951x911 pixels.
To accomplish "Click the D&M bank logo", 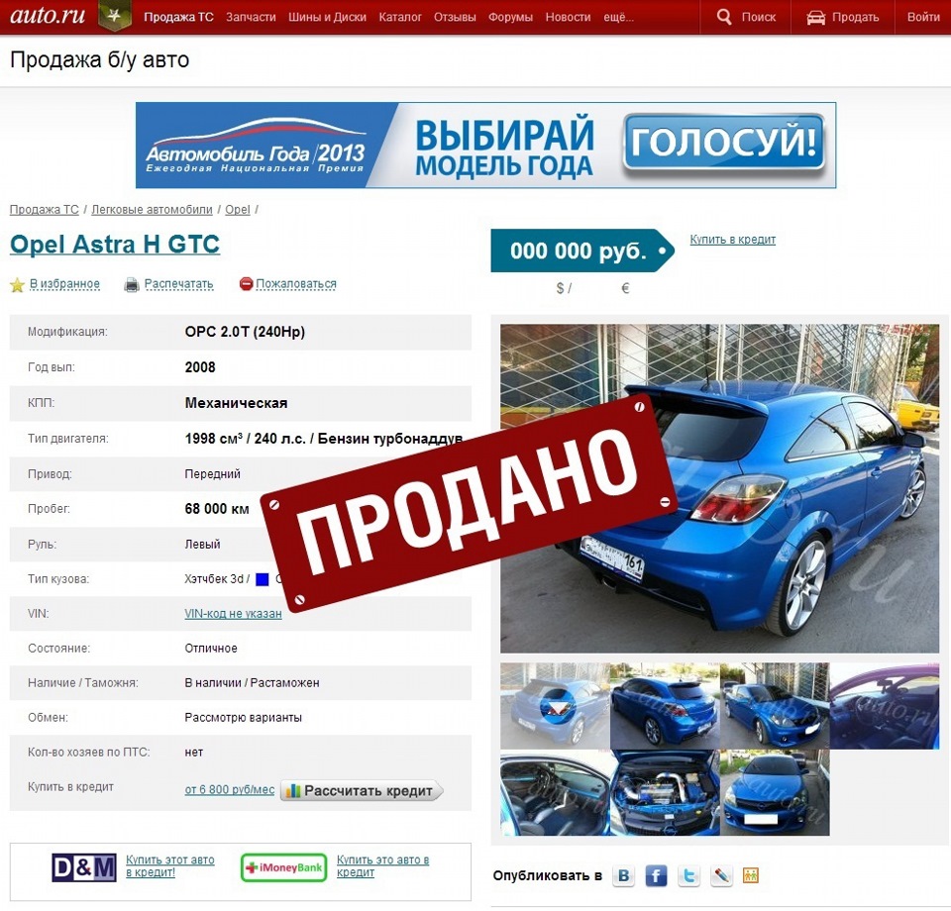I will click(x=83, y=867).
